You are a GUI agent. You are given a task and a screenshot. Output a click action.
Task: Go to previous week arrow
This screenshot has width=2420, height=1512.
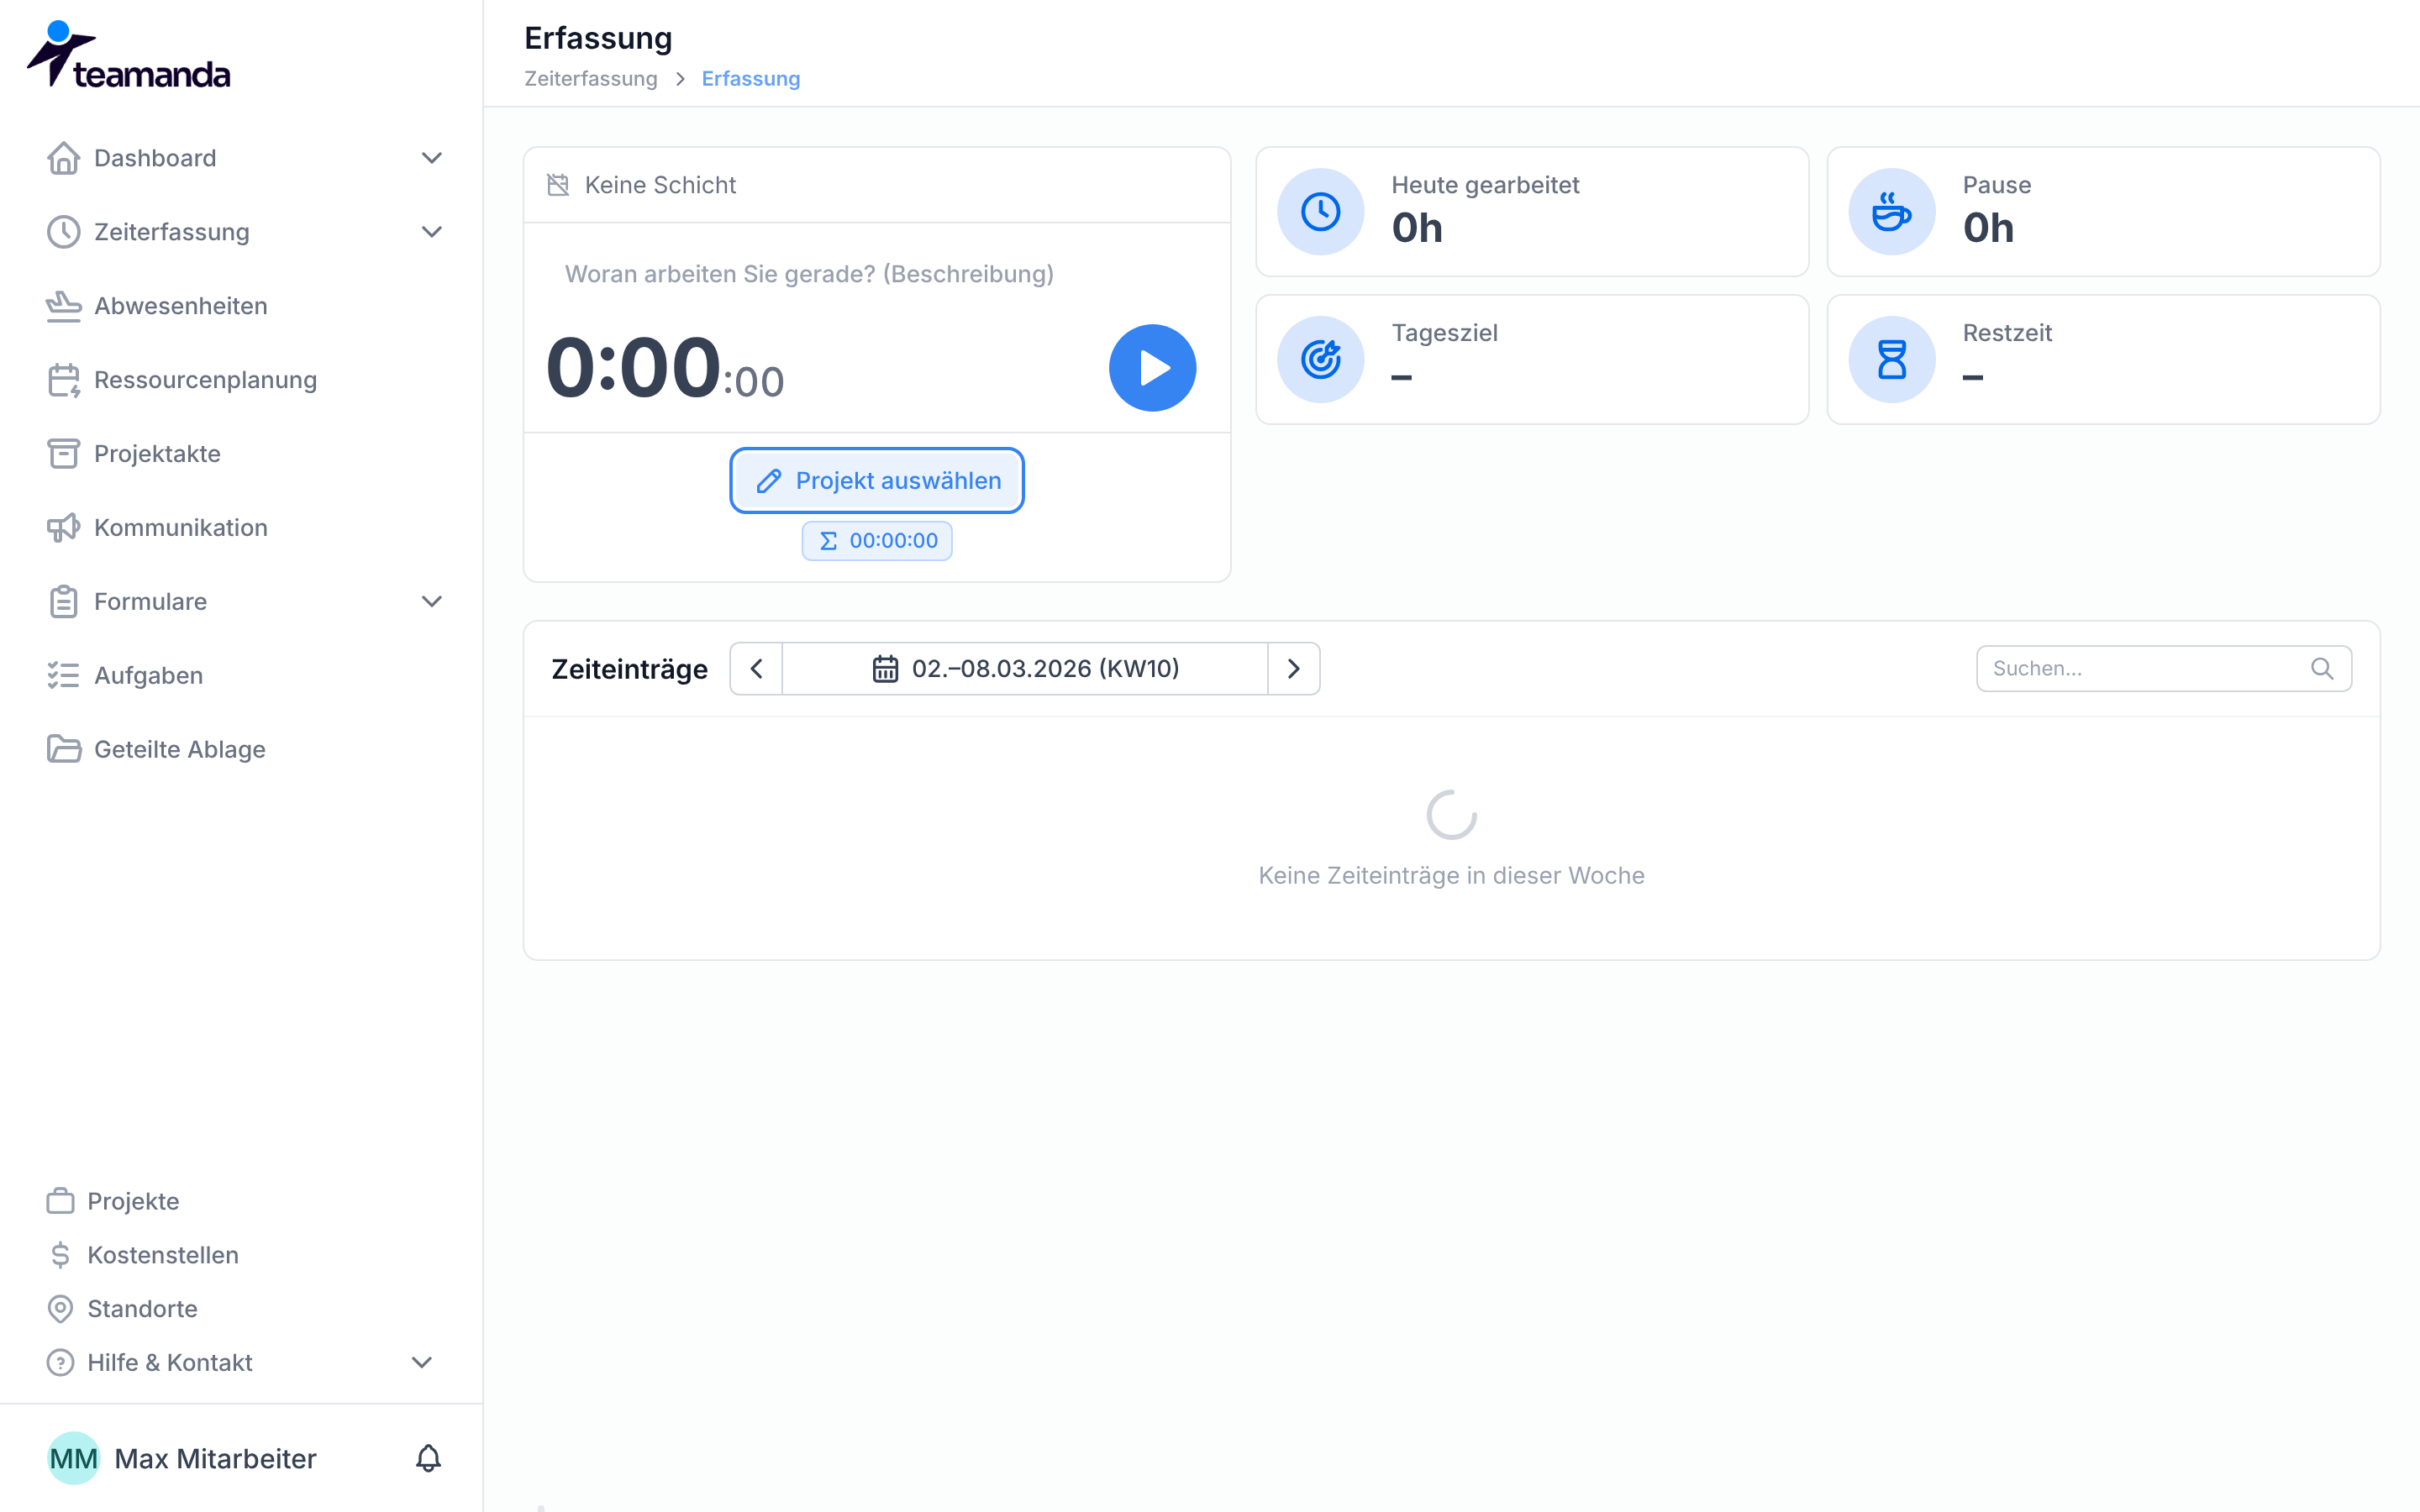click(756, 668)
